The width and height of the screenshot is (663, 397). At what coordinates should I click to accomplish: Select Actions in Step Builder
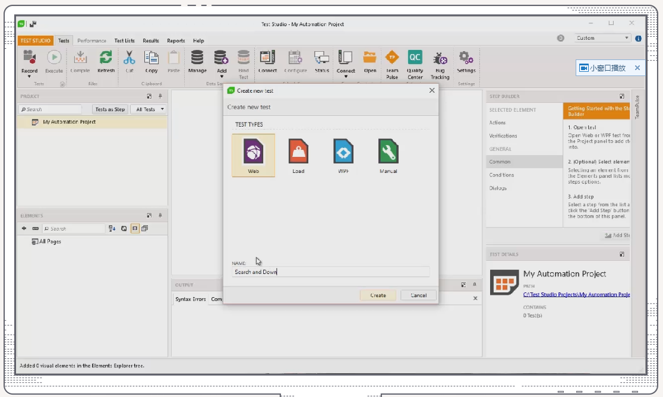point(497,122)
